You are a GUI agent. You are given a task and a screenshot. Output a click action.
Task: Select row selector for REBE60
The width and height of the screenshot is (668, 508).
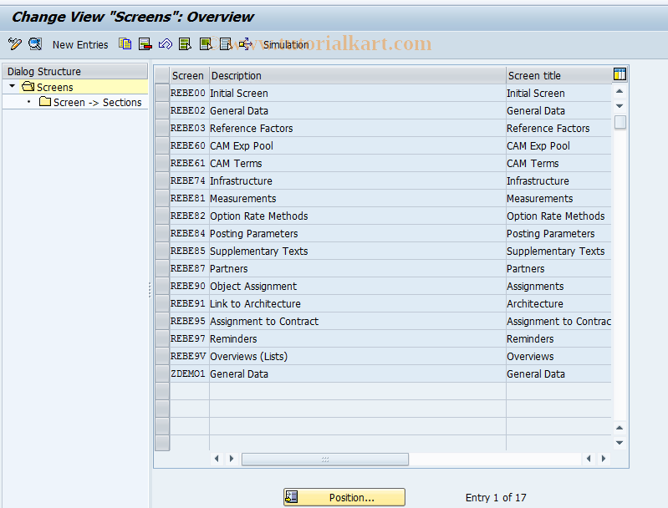[x=162, y=145]
